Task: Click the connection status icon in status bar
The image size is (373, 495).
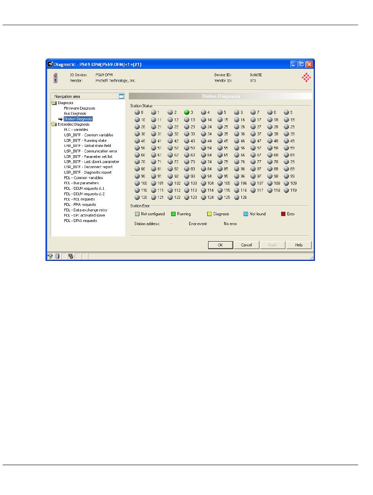Action: (50, 257)
